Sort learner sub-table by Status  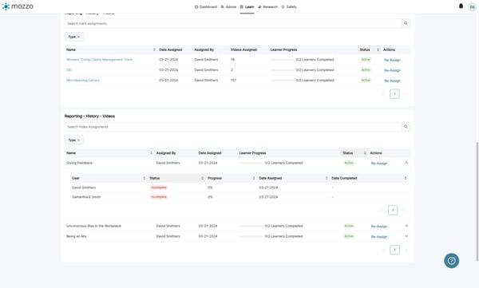click(x=203, y=178)
